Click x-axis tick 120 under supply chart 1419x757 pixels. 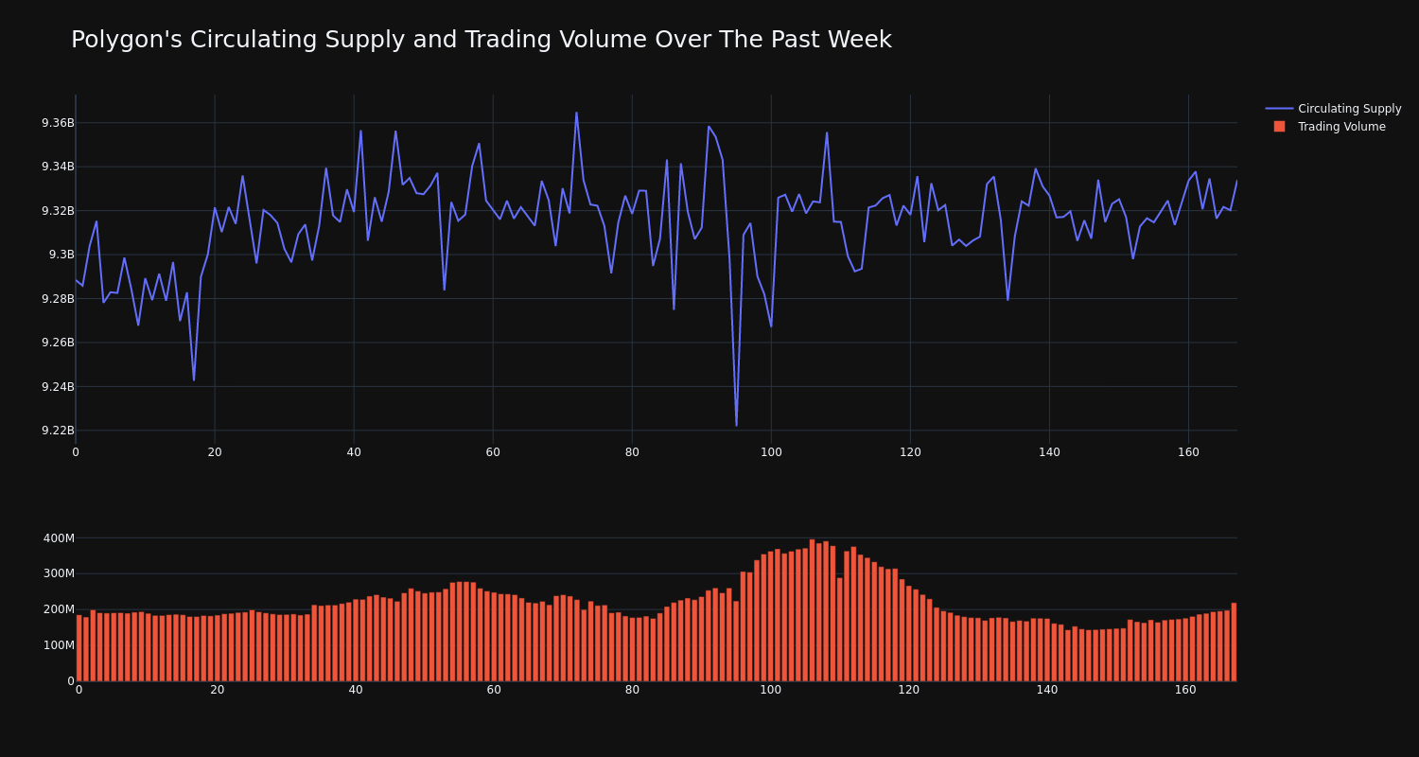(910, 452)
